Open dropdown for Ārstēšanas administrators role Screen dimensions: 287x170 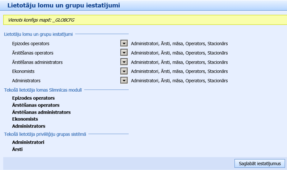[124, 62]
